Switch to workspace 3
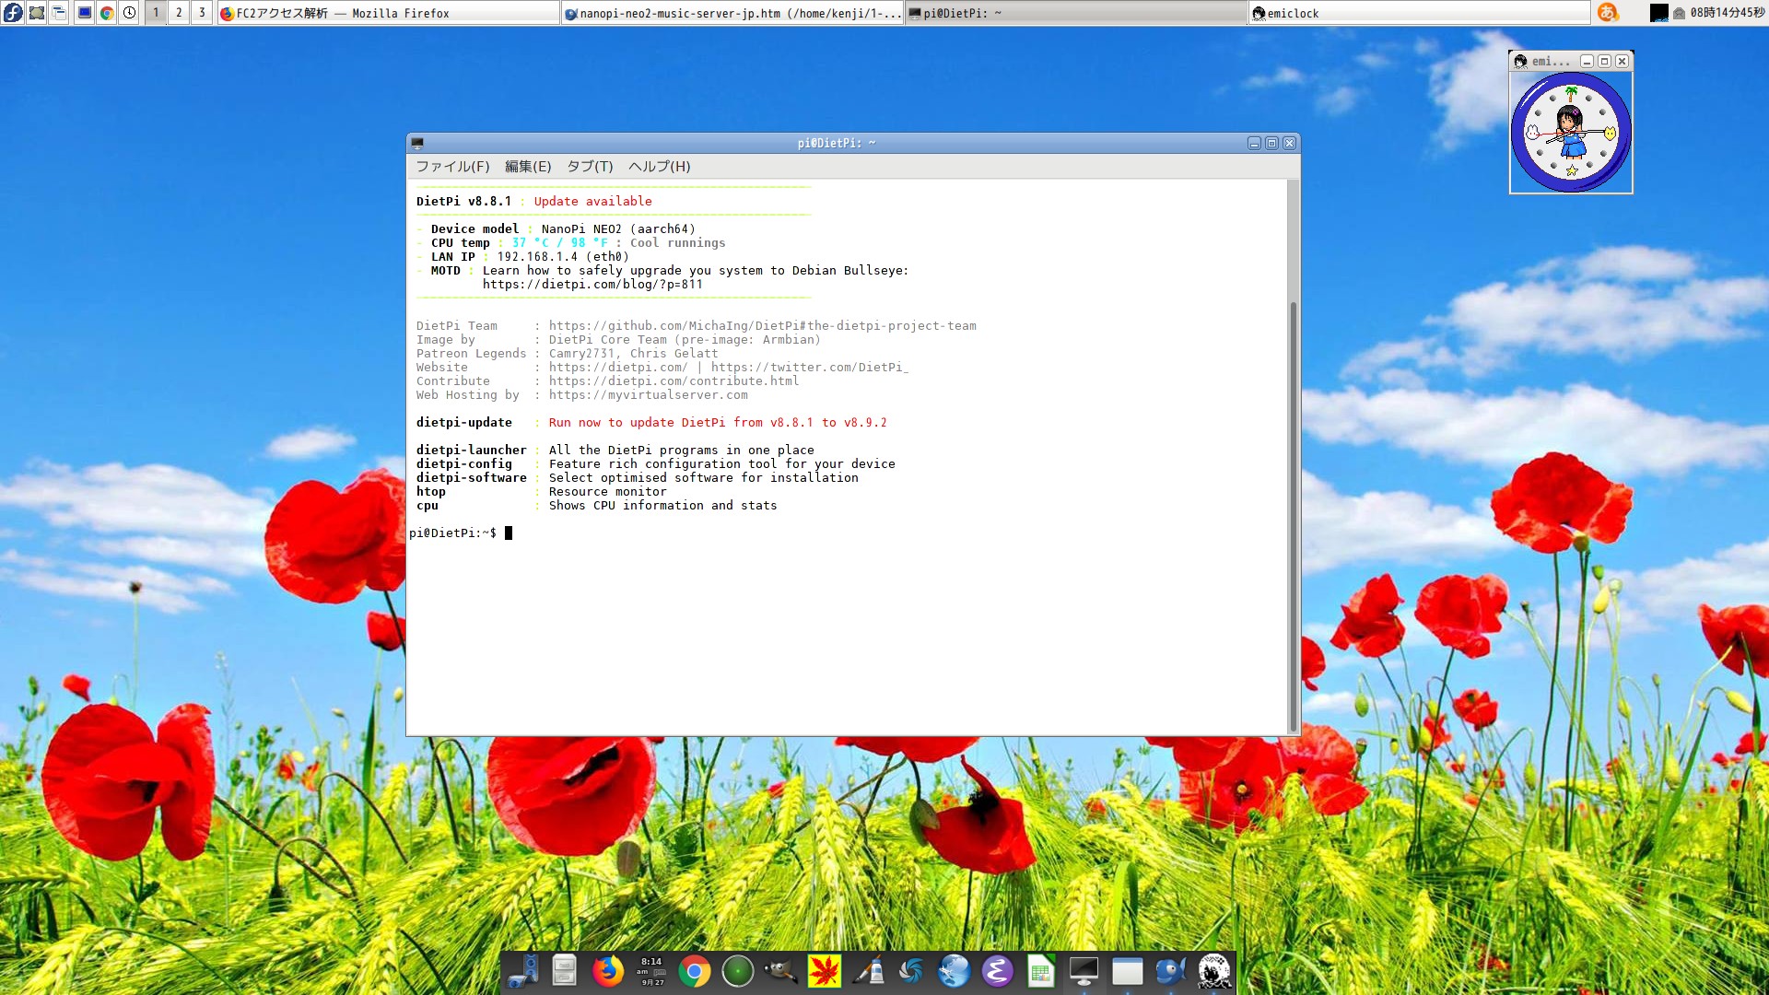This screenshot has width=1769, height=995. coord(202,13)
